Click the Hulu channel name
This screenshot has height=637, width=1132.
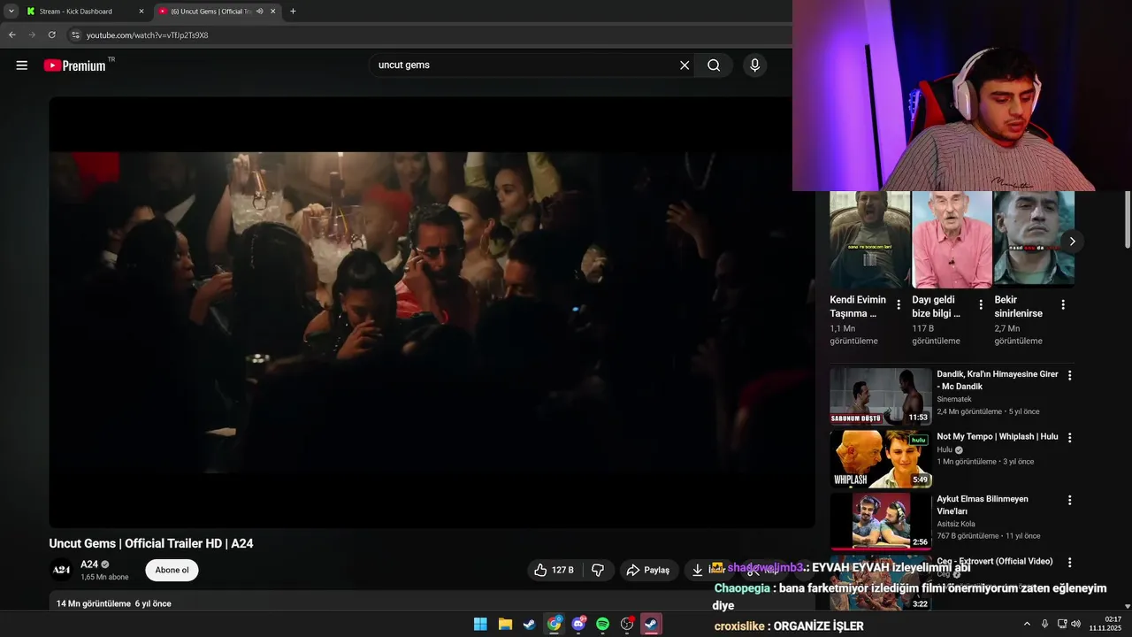945,449
